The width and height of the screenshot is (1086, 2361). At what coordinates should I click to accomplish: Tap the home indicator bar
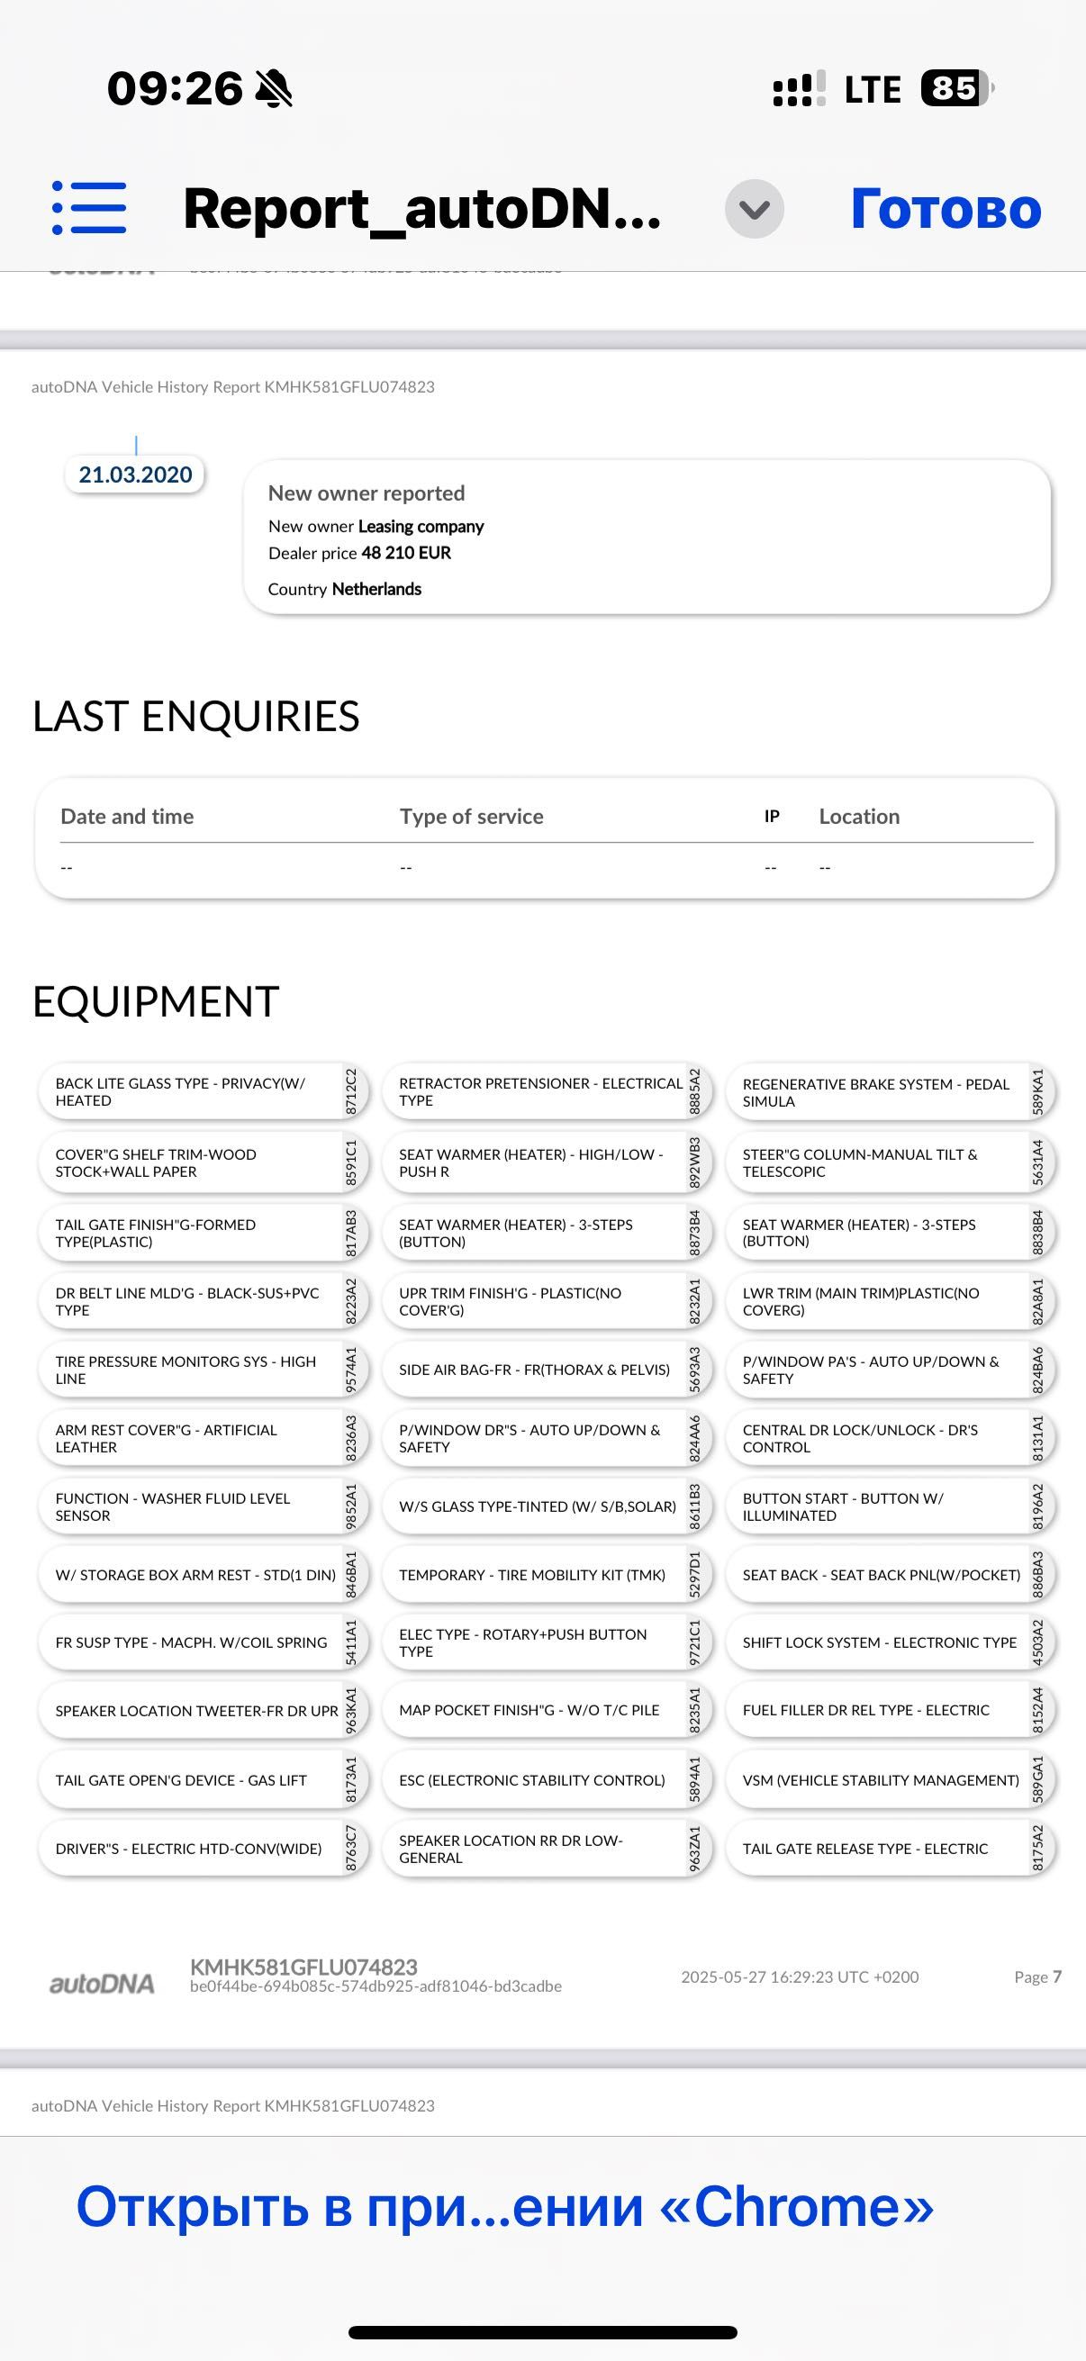542,2331
